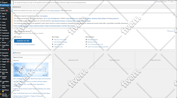
Task: Go to the Updates submenu
Action: pos(4,10)
